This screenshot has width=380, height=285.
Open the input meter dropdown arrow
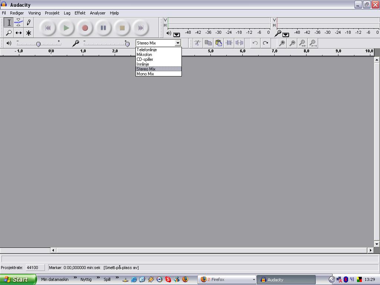pyautogui.click(x=286, y=35)
